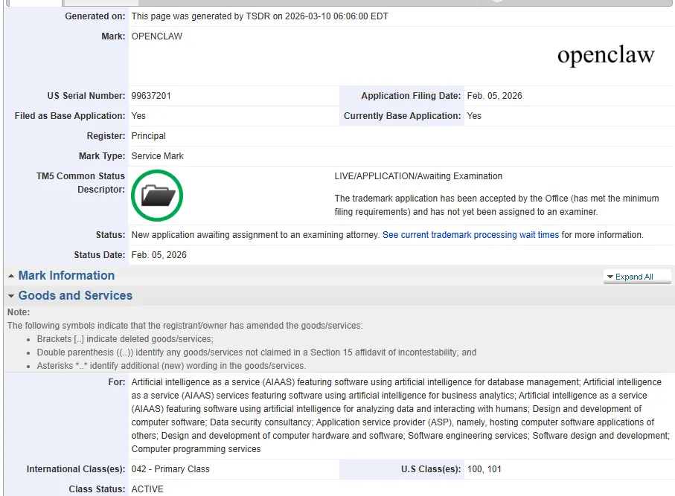Image resolution: width=675 pixels, height=496 pixels.
Task: Expand the Mark Information section
Action: 66,275
